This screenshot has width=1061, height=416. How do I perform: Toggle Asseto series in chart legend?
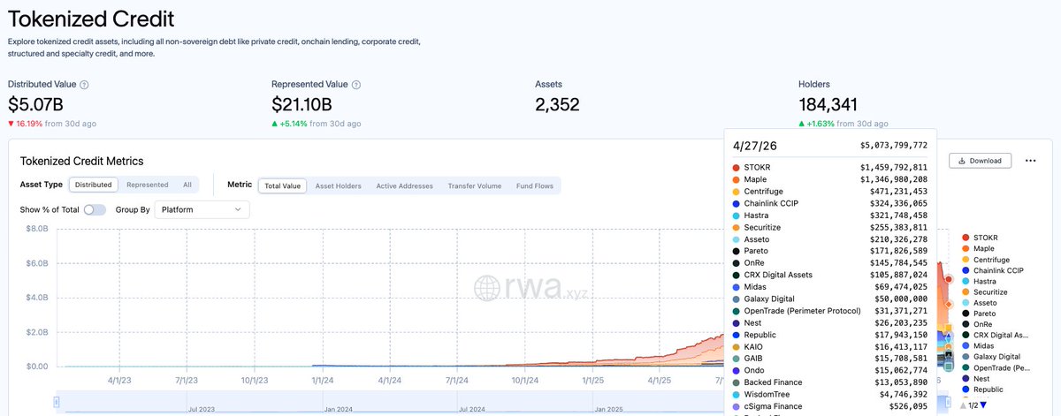coord(978,303)
